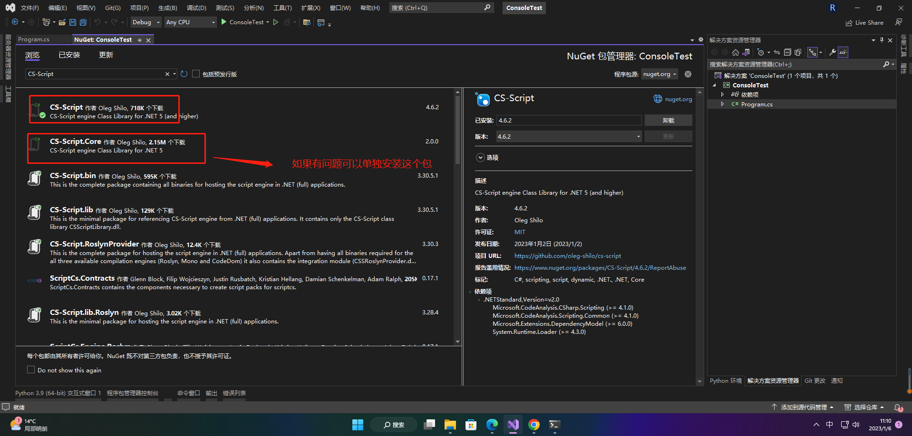Toggle the Solution Explorer nested view icon

813,52
